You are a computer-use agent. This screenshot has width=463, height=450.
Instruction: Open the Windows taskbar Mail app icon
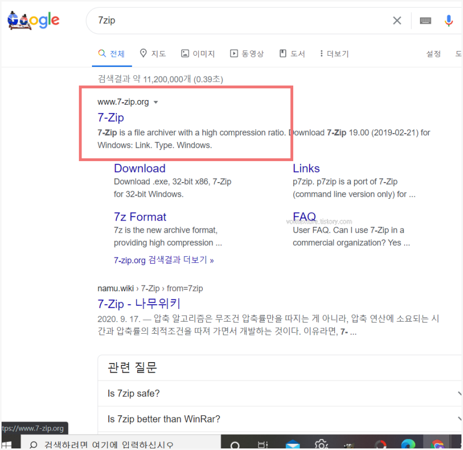(293, 444)
